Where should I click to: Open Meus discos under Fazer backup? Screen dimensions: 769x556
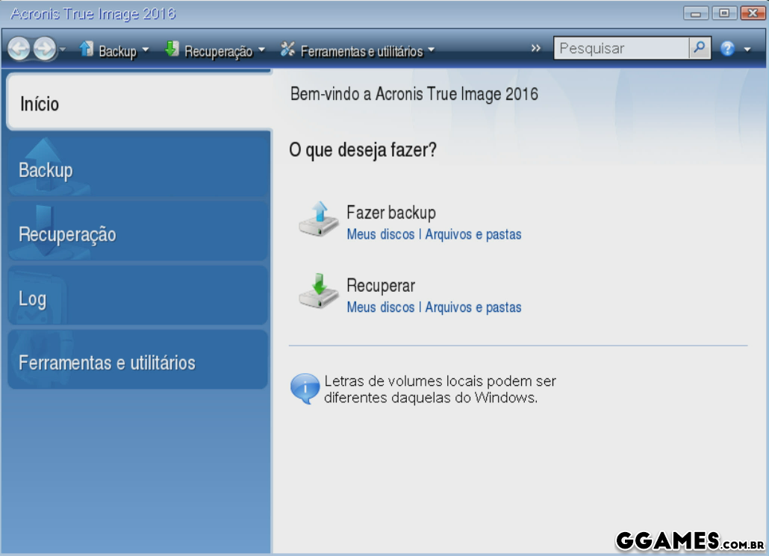(380, 234)
